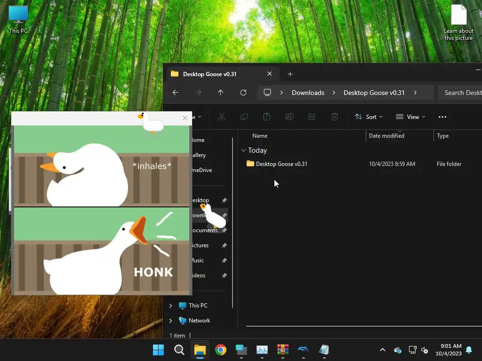
Task: Click the horizontal scrollbar in file list
Action: (364, 326)
